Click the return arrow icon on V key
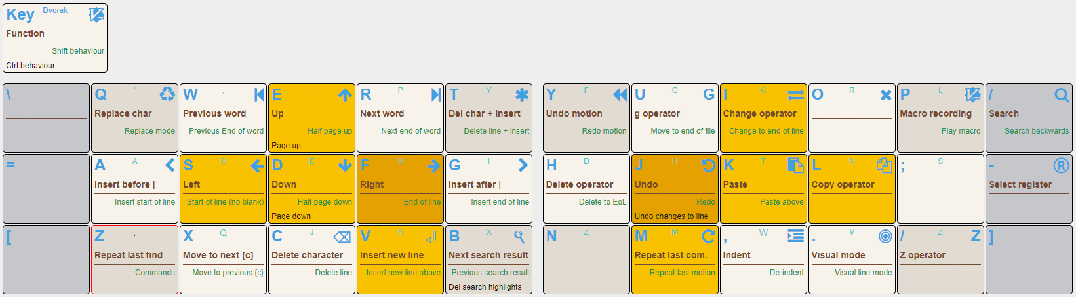 pyautogui.click(x=432, y=236)
